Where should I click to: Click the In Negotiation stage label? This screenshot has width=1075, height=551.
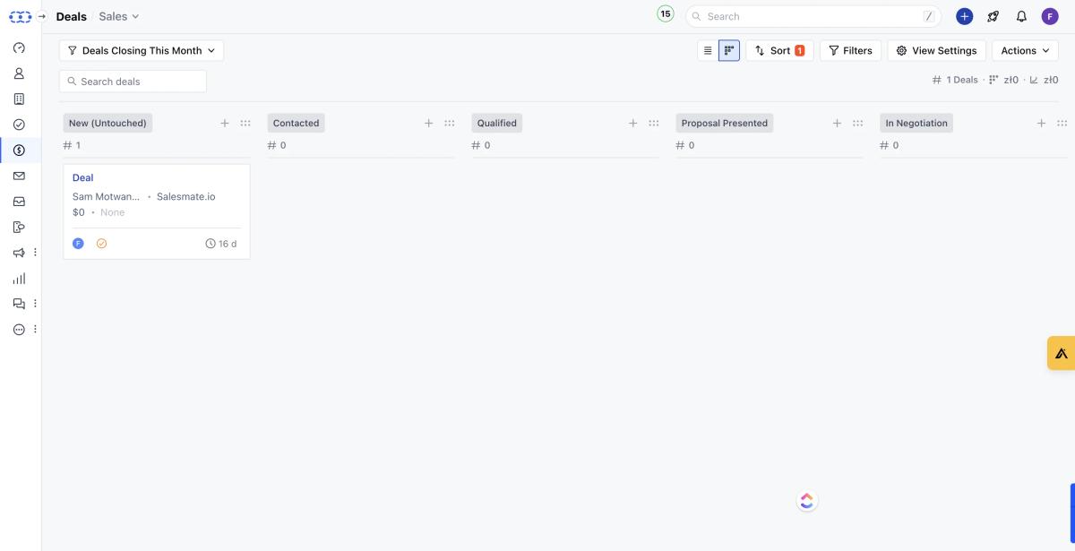916,124
